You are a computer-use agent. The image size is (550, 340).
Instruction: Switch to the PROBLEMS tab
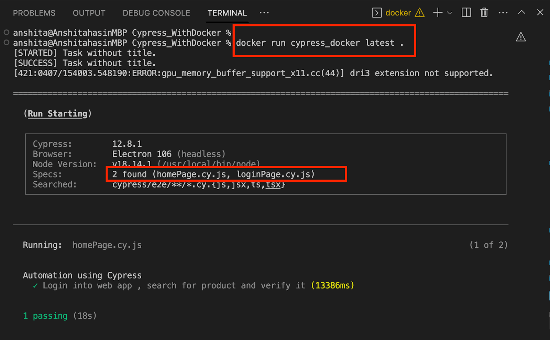click(x=34, y=13)
